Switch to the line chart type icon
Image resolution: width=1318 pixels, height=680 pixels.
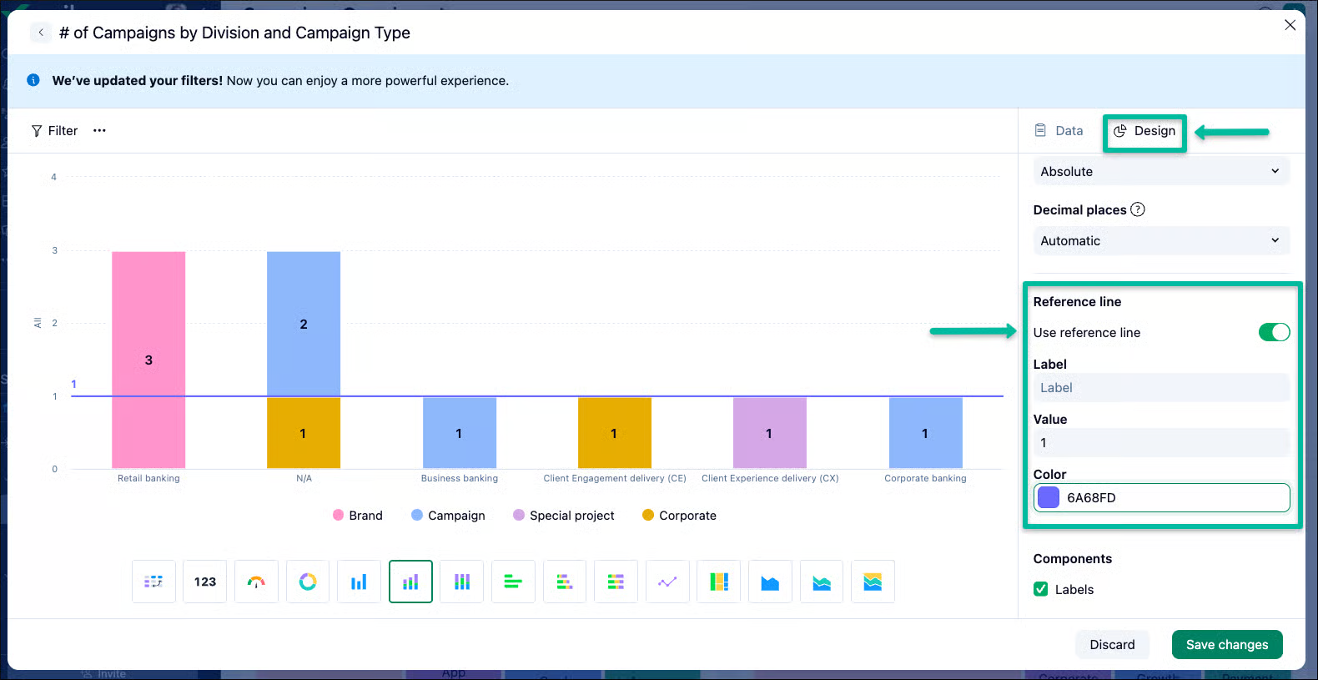(x=667, y=582)
